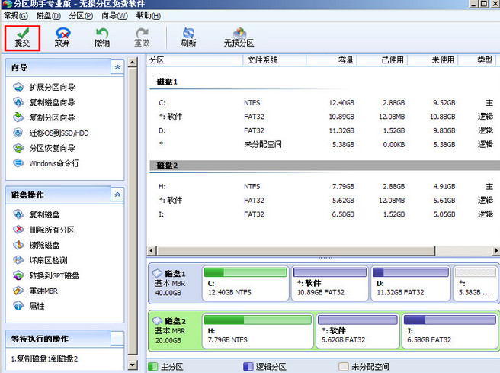Image resolution: width=500 pixels, height=373 pixels.
Task: Click the 无损分区 toolbar icon
Action: (239, 38)
